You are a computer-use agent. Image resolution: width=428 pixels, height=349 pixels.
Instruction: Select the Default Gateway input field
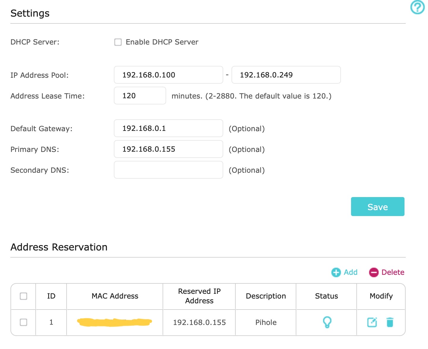point(168,128)
